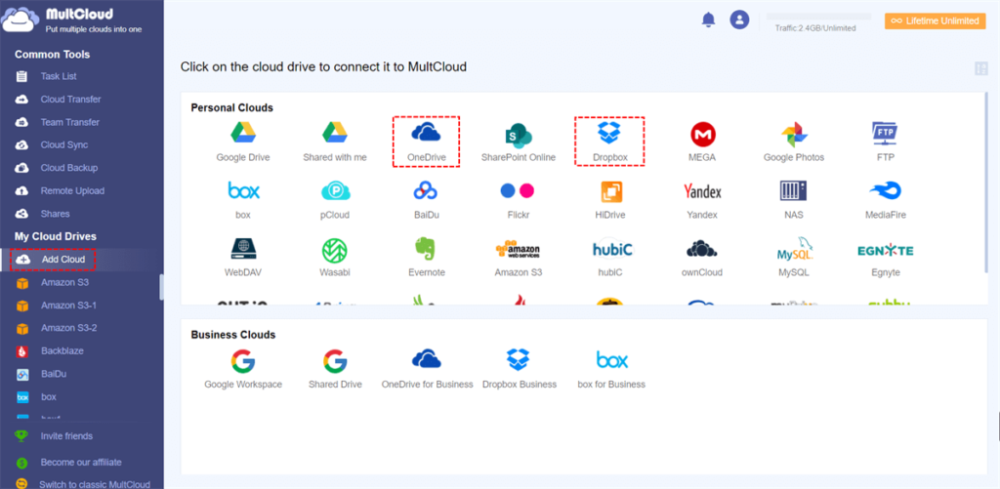Select the pCloud drive icon

click(335, 199)
